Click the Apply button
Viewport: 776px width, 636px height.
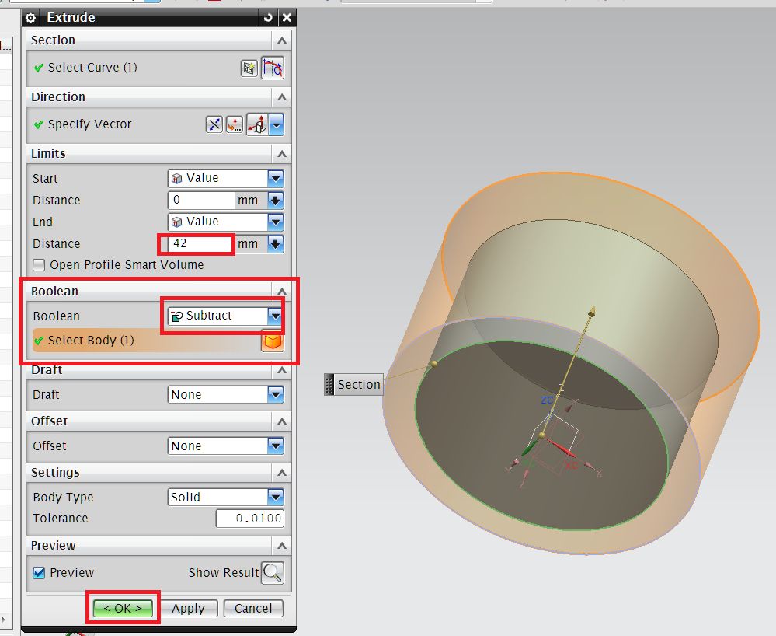point(189,608)
